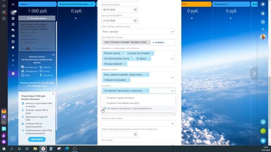Image resolution: width=271 pixels, height=152 pixels.
Task: Open 'Импорт отраслевой CRM из файла' link
Action: point(39,105)
